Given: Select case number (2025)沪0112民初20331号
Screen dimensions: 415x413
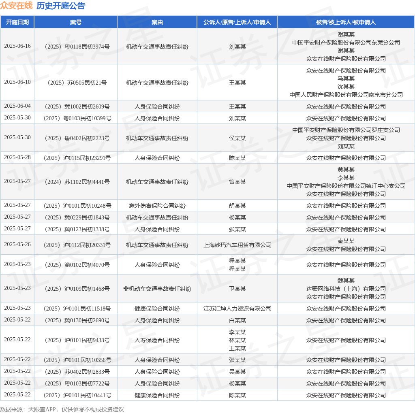Looking at the screenshot, I should click(x=77, y=245).
